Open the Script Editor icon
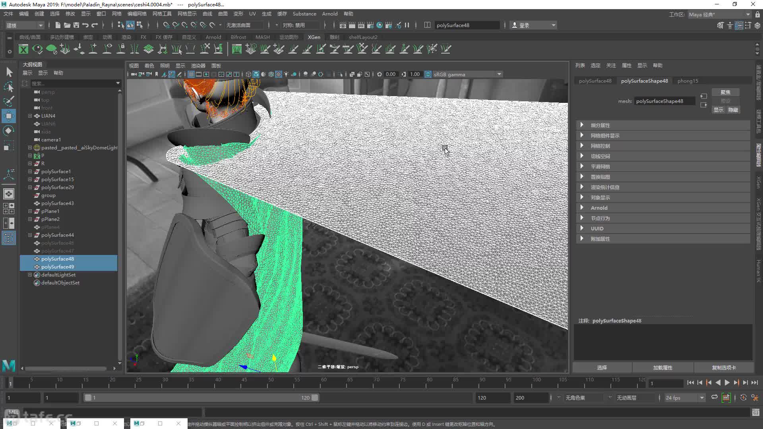Screen dimensions: 763x429 (x=756, y=412)
